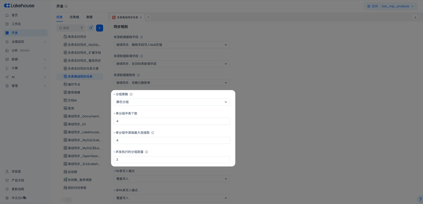The image size is (423, 204).
Task: Switch to the 任务组 tab
Action: [x=74, y=17]
